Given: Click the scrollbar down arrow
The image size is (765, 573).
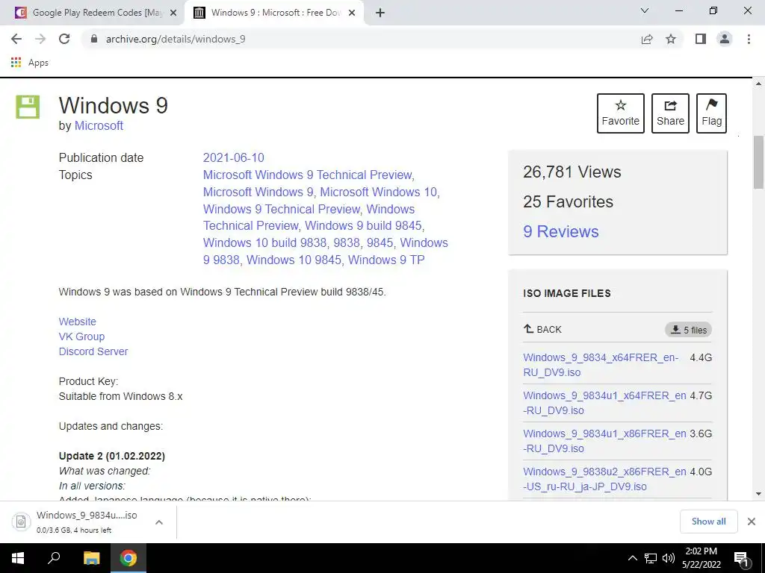Looking at the screenshot, I should coord(758,494).
